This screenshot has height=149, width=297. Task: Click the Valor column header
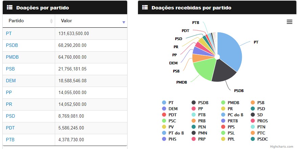pyautogui.click(x=67, y=21)
